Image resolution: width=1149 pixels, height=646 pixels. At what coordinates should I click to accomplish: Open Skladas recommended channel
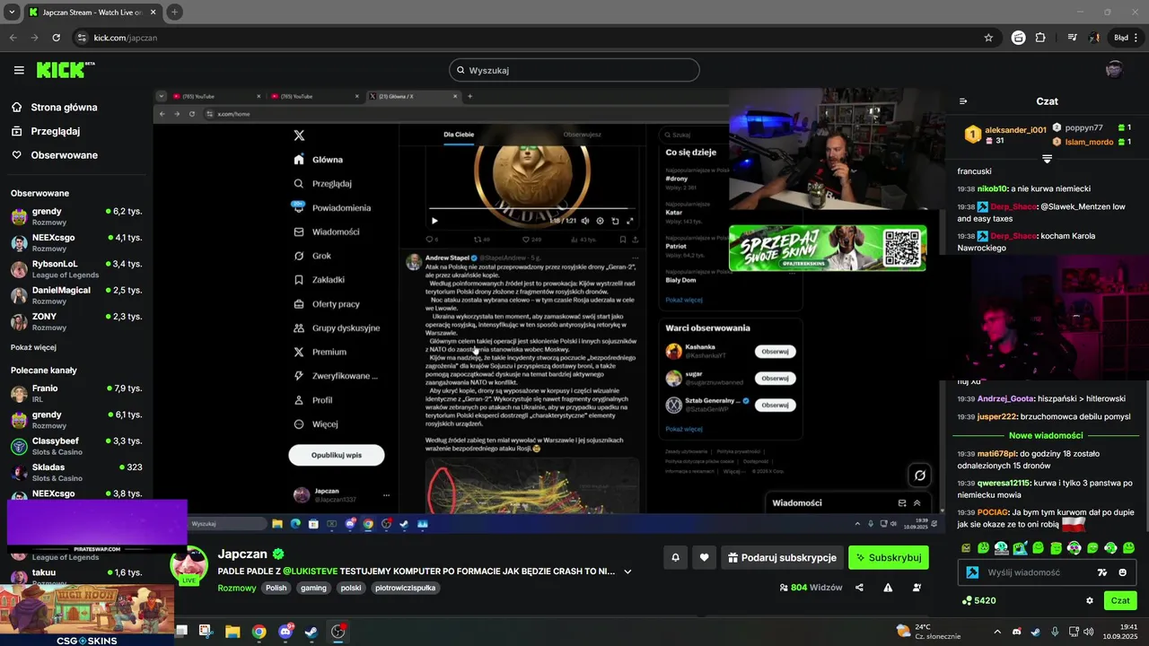[x=76, y=472]
